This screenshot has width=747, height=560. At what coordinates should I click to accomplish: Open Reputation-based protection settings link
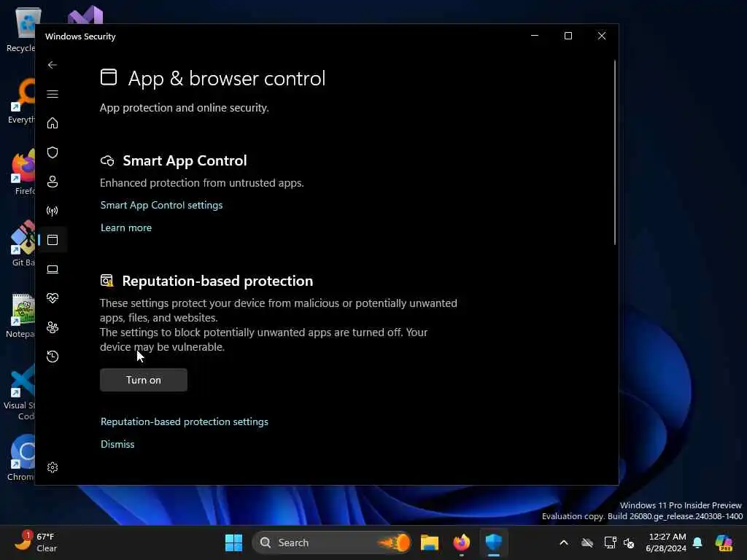pyautogui.click(x=185, y=421)
